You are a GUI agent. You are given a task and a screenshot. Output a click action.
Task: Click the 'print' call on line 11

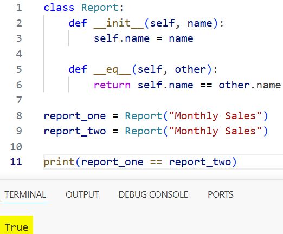tap(59, 162)
